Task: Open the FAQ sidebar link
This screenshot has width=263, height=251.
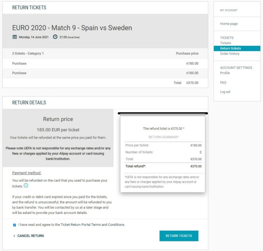Action: pos(223,83)
